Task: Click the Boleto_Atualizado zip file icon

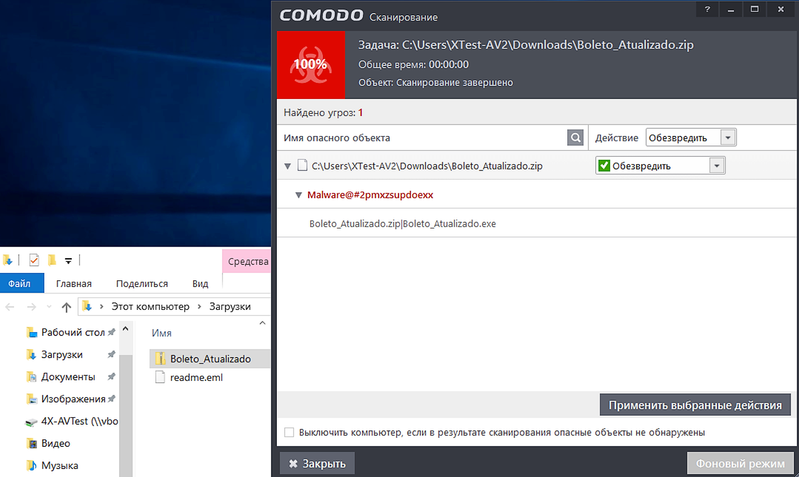Action: click(161, 359)
